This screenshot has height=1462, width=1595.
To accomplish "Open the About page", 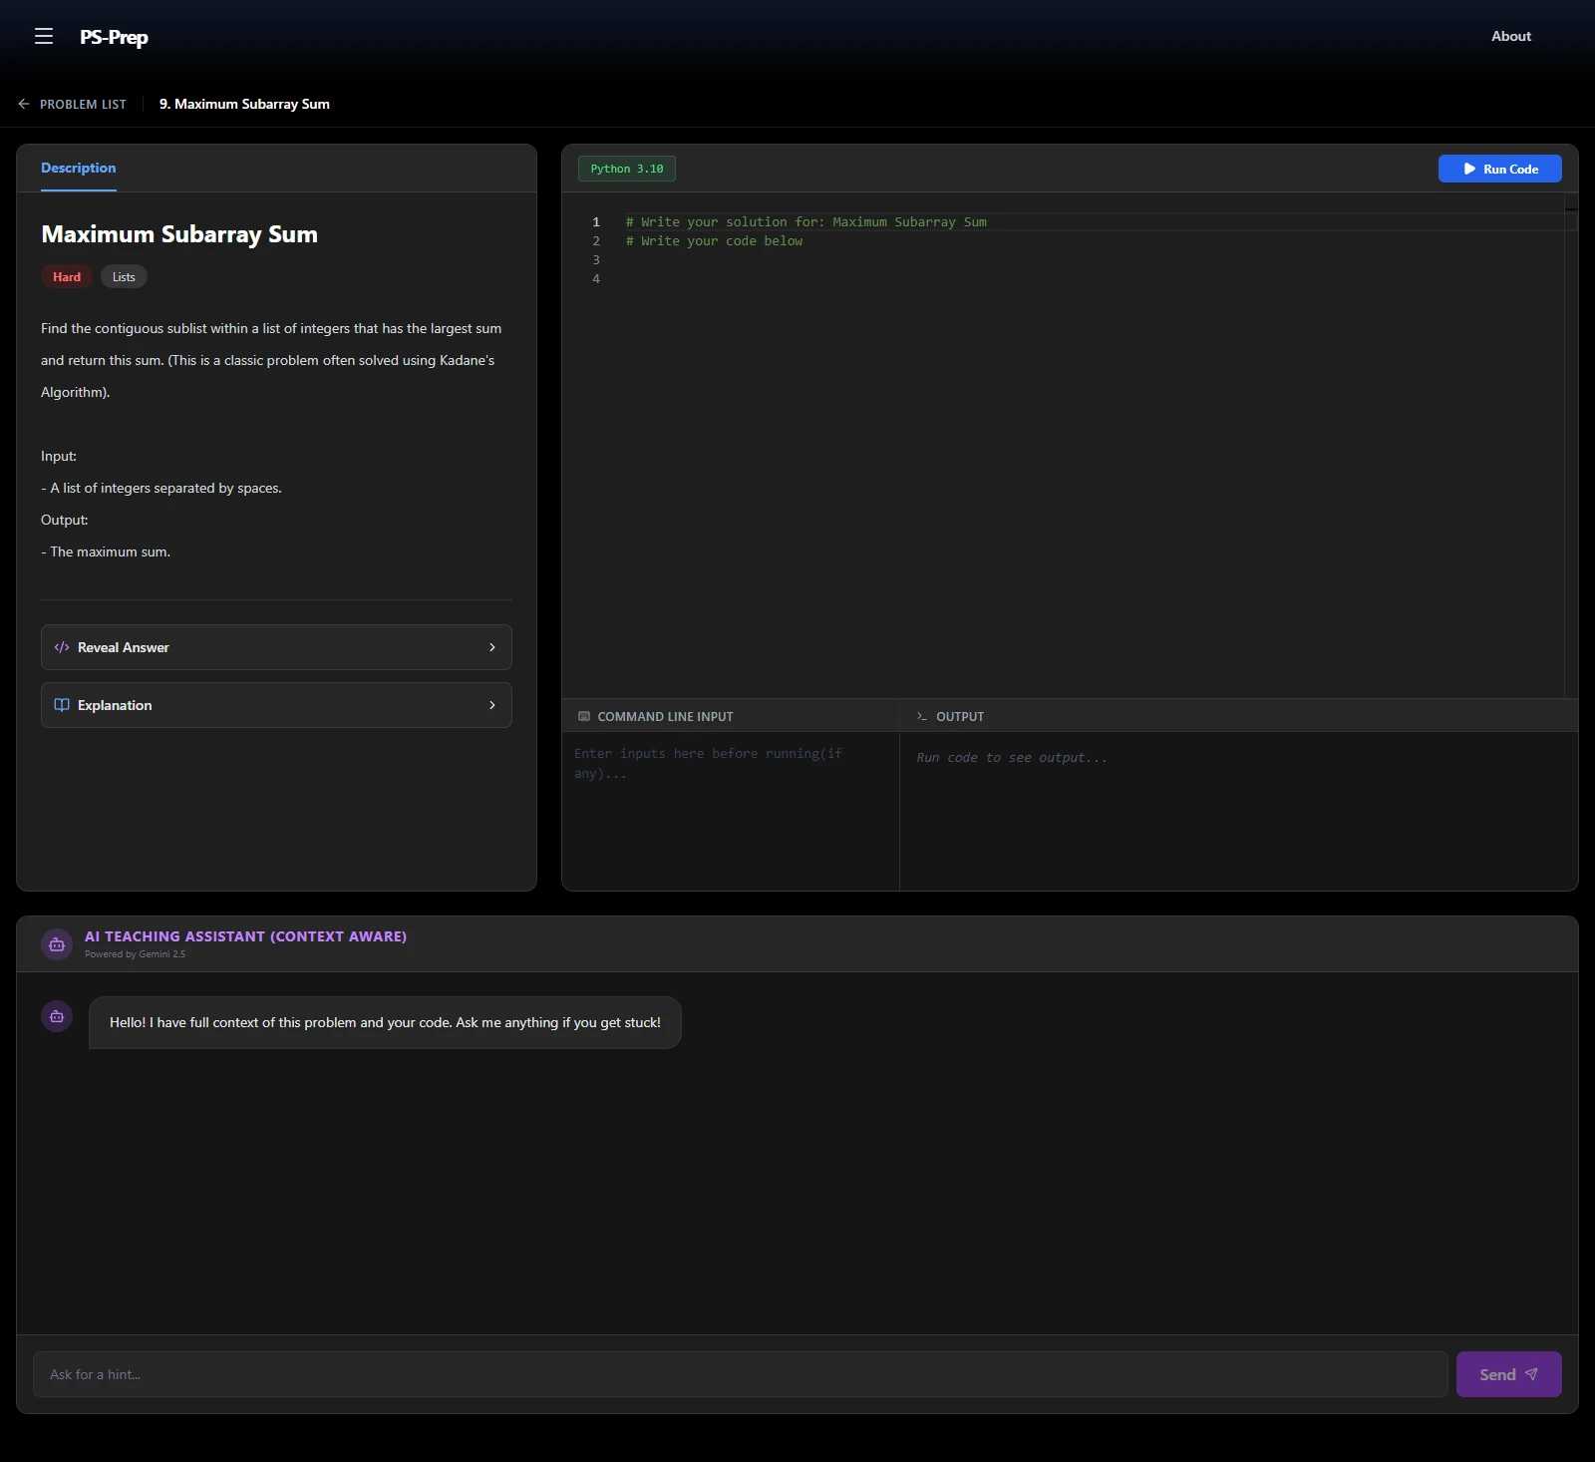I will [x=1510, y=36].
